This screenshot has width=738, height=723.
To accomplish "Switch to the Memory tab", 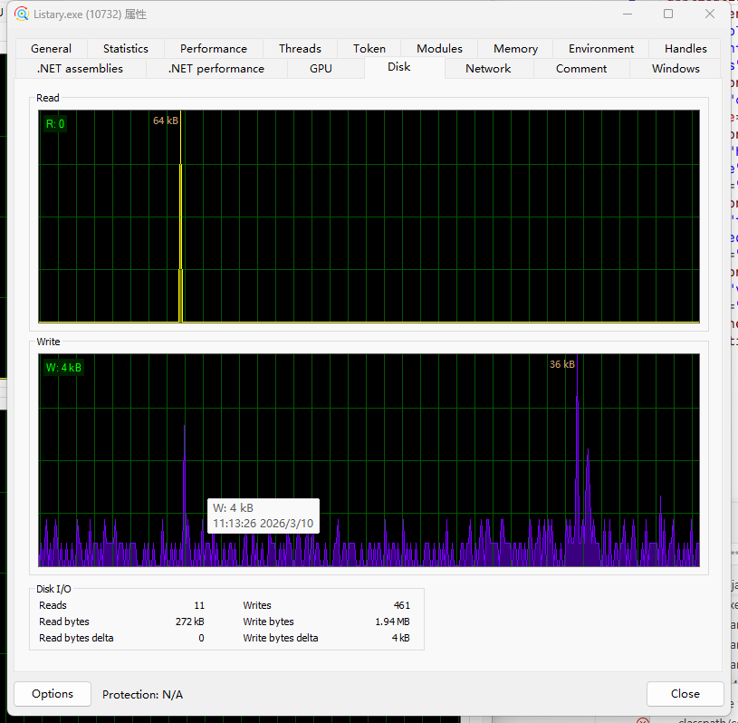I will (515, 49).
